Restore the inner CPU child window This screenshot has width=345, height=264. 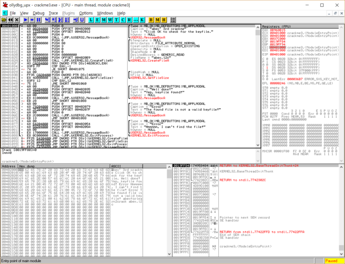tap(336, 13)
